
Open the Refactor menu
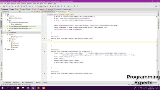(x=29, y=4)
